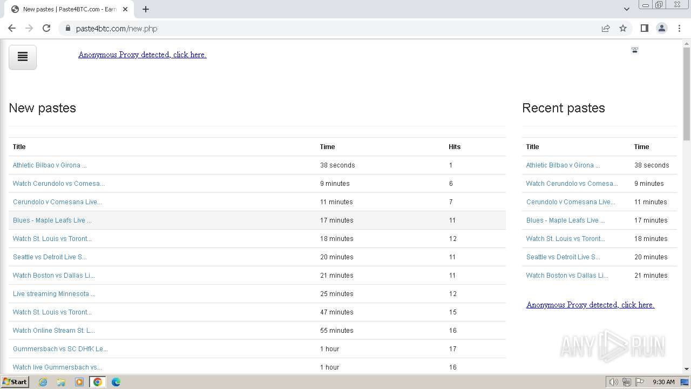Viewport: 691px width, 389px height.
Task: Open File Explorer from taskbar
Action: point(61,382)
